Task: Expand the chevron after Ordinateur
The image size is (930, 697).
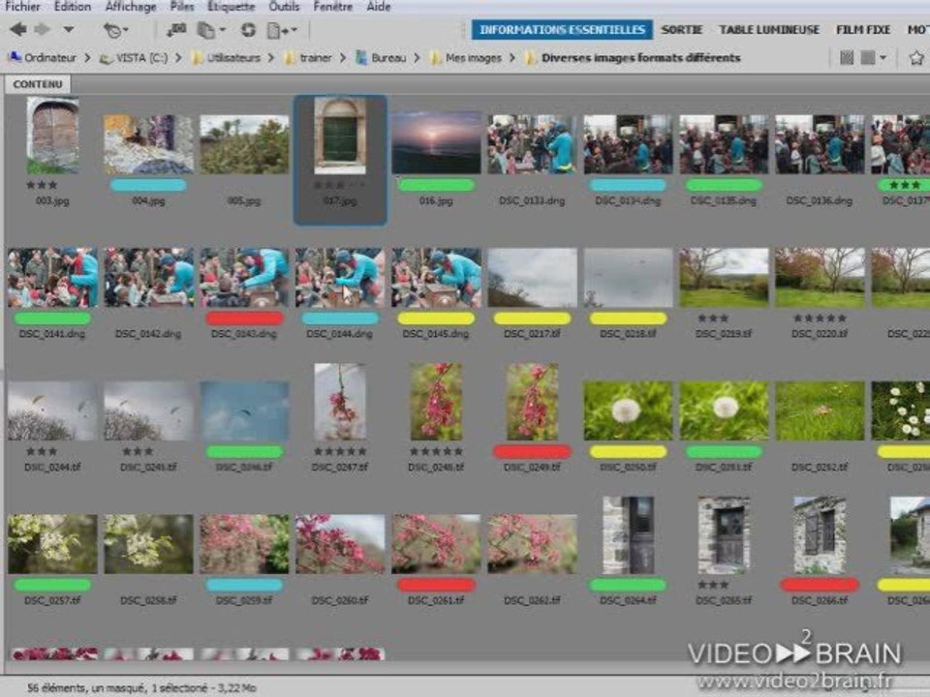Action: coord(88,58)
